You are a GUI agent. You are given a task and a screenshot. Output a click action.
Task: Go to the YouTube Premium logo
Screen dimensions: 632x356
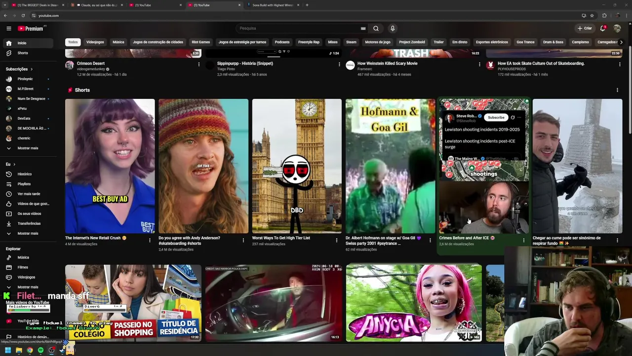pos(31,28)
